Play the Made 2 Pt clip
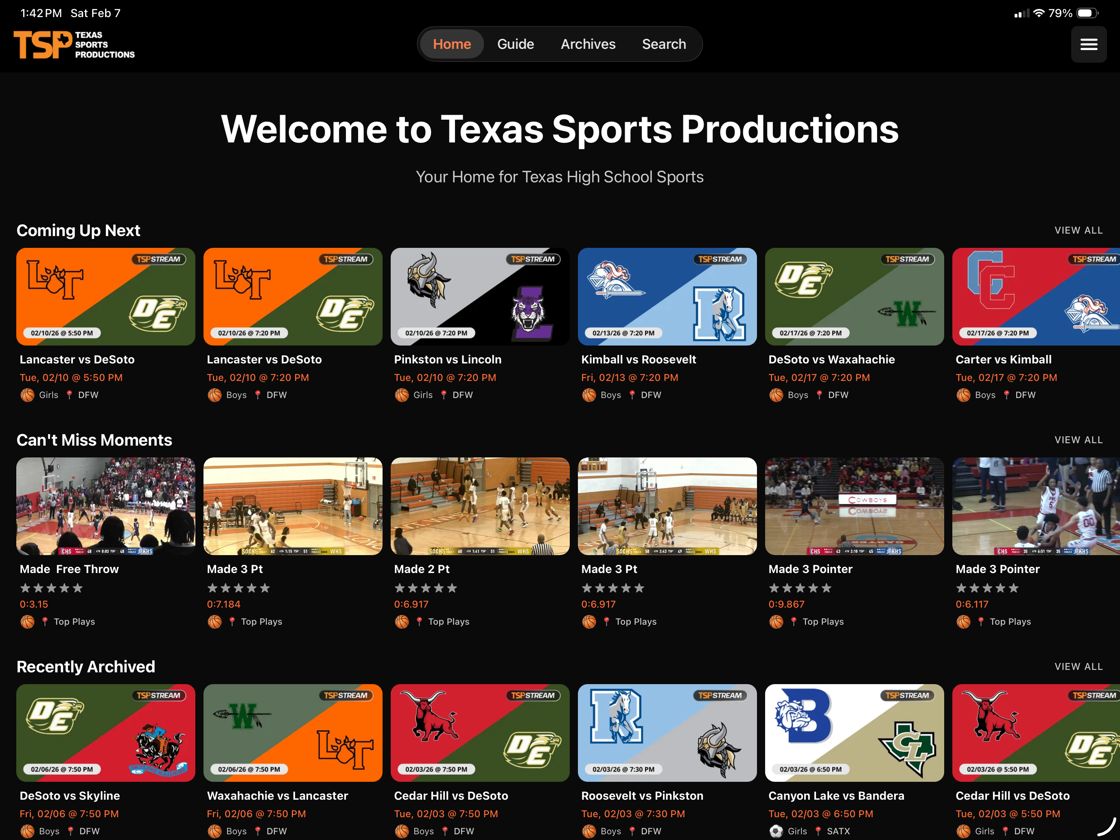This screenshot has height=840, width=1120. (480, 506)
